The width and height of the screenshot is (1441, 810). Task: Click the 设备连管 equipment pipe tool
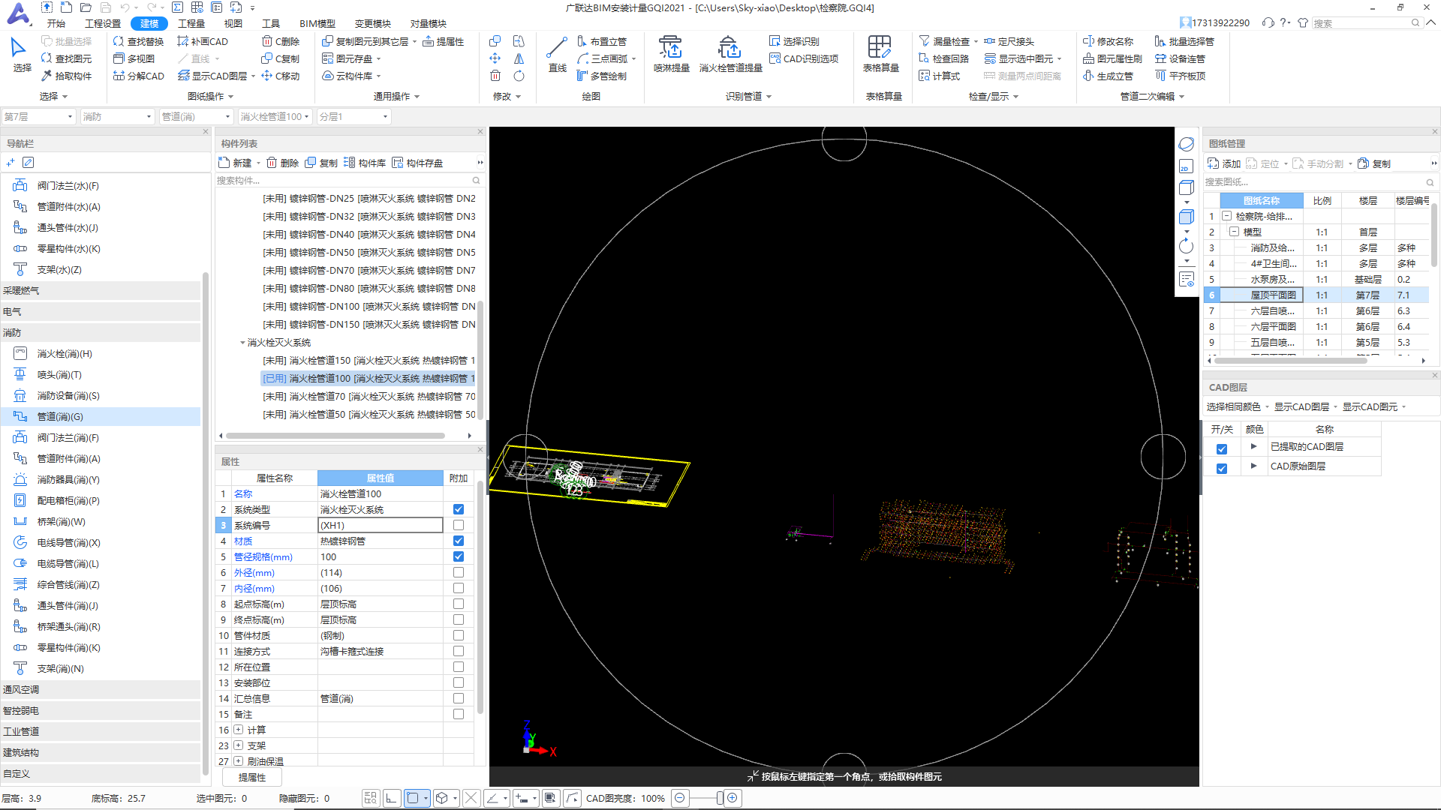(x=1180, y=58)
